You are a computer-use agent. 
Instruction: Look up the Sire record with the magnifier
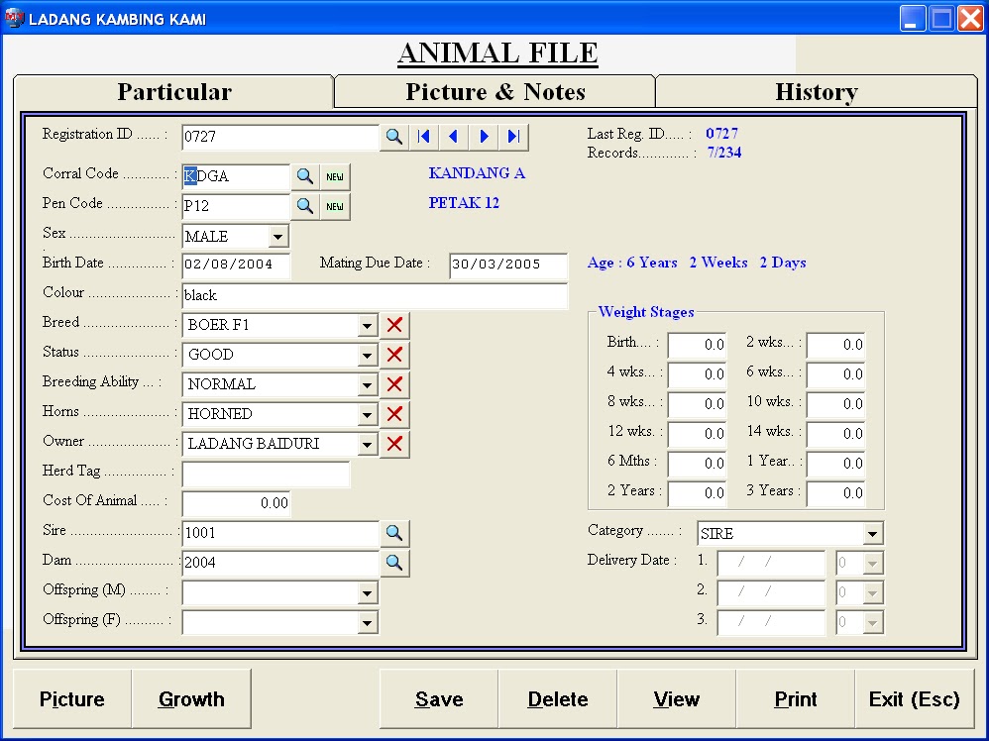coord(395,532)
